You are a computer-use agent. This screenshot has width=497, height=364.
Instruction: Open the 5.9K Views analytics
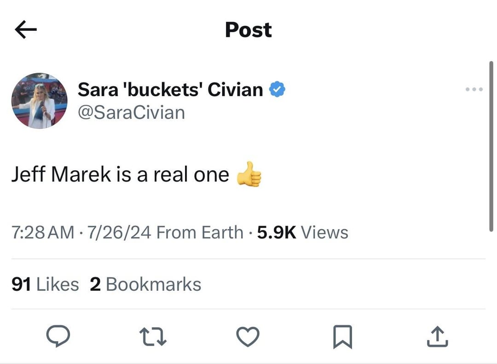click(x=302, y=232)
